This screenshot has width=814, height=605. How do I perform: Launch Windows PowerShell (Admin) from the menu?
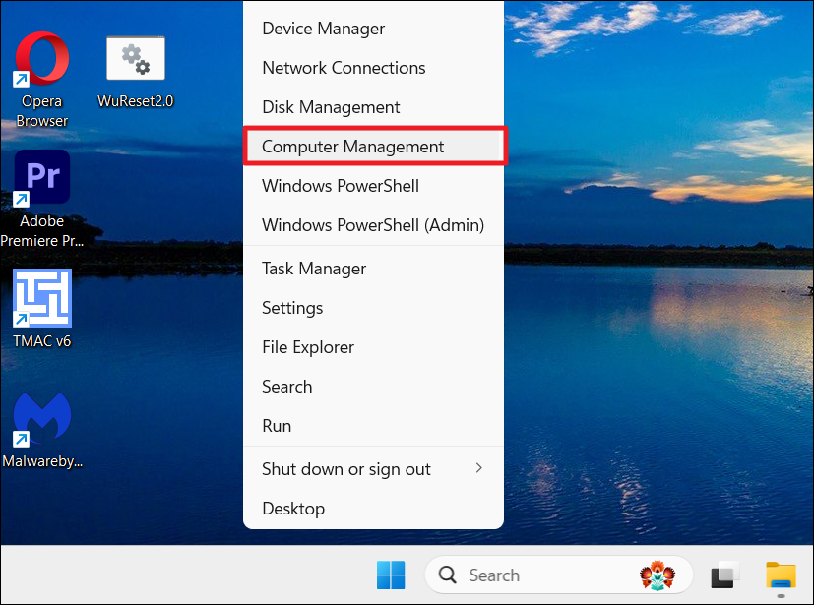point(373,225)
